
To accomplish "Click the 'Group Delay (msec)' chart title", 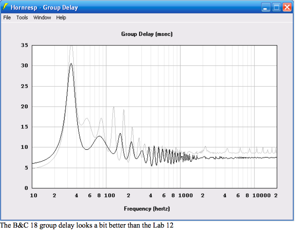I will coord(147,34).
